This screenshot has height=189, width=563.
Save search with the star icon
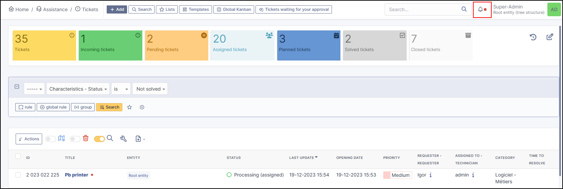129,107
